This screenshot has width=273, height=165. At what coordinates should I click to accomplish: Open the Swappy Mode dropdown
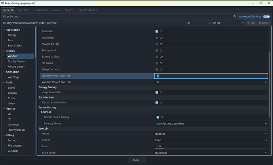point(212,124)
